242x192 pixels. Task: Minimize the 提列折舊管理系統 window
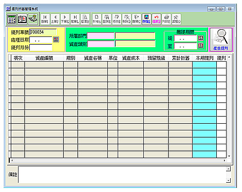[211, 9]
